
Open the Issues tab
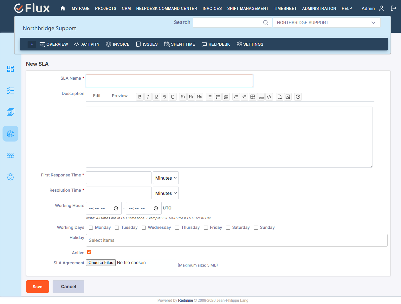tap(147, 44)
